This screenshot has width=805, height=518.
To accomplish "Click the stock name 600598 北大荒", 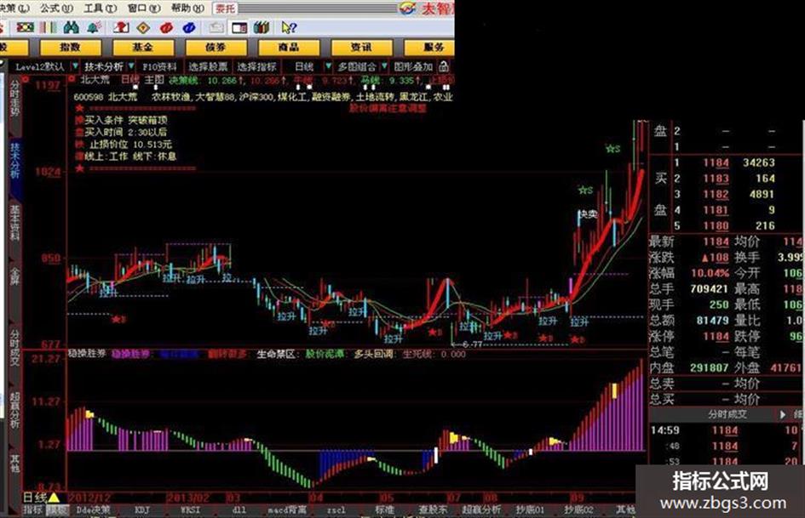I will (106, 96).
